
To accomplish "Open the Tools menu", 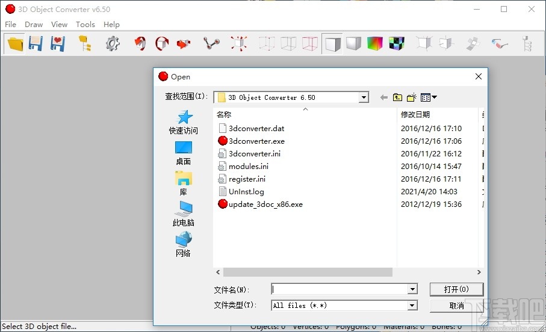I will click(85, 25).
